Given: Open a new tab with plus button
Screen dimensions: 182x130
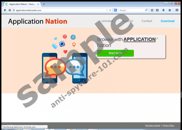Looking at the screenshot, I should pos(44,4).
